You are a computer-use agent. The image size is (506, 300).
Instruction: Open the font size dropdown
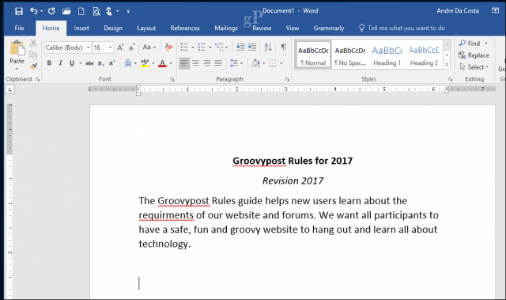[x=111, y=47]
